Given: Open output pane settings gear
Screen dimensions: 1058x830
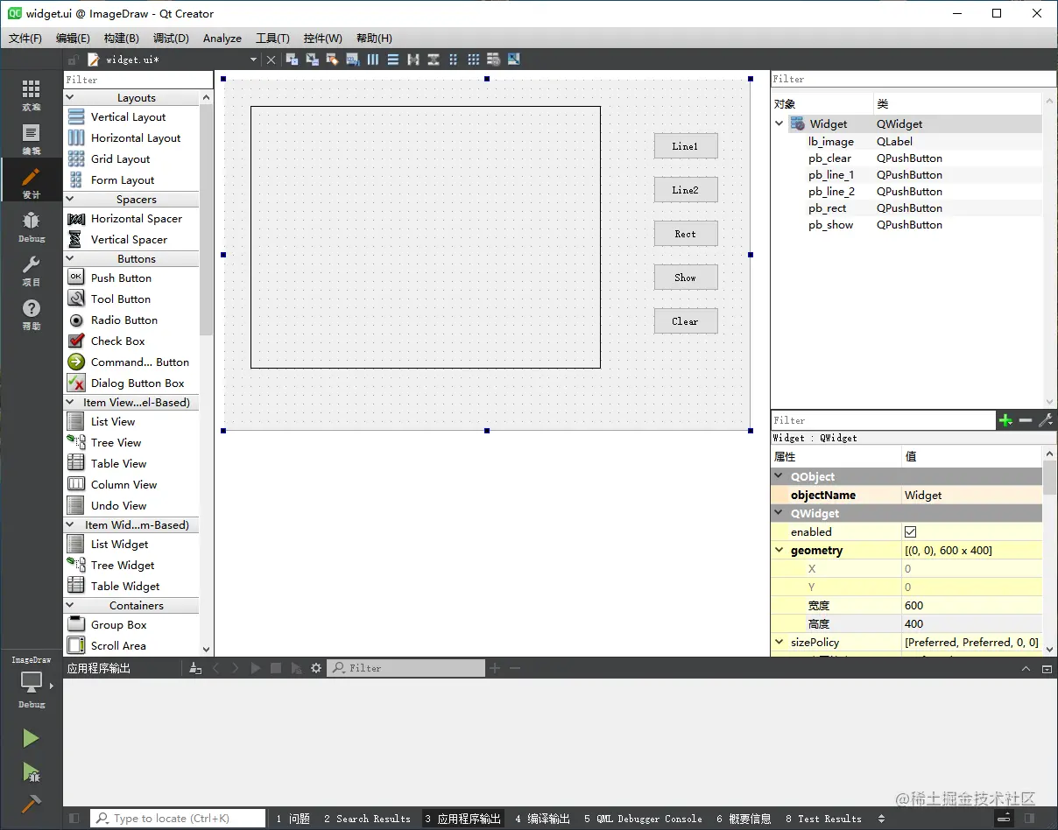Looking at the screenshot, I should point(316,668).
